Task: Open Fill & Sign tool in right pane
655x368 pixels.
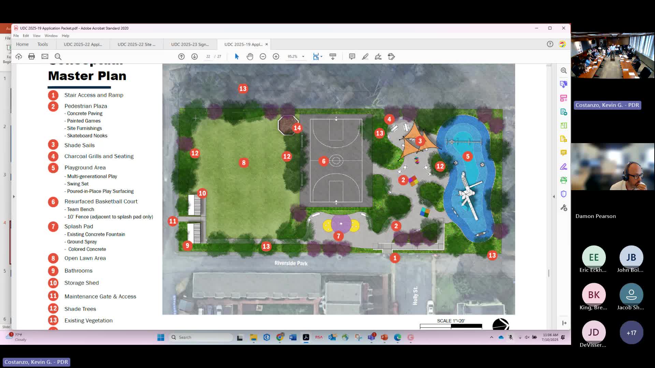Action: pos(564,167)
